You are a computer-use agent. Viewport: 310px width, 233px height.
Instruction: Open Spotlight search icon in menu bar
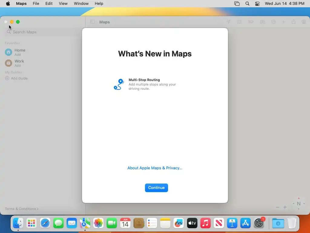point(247,4)
